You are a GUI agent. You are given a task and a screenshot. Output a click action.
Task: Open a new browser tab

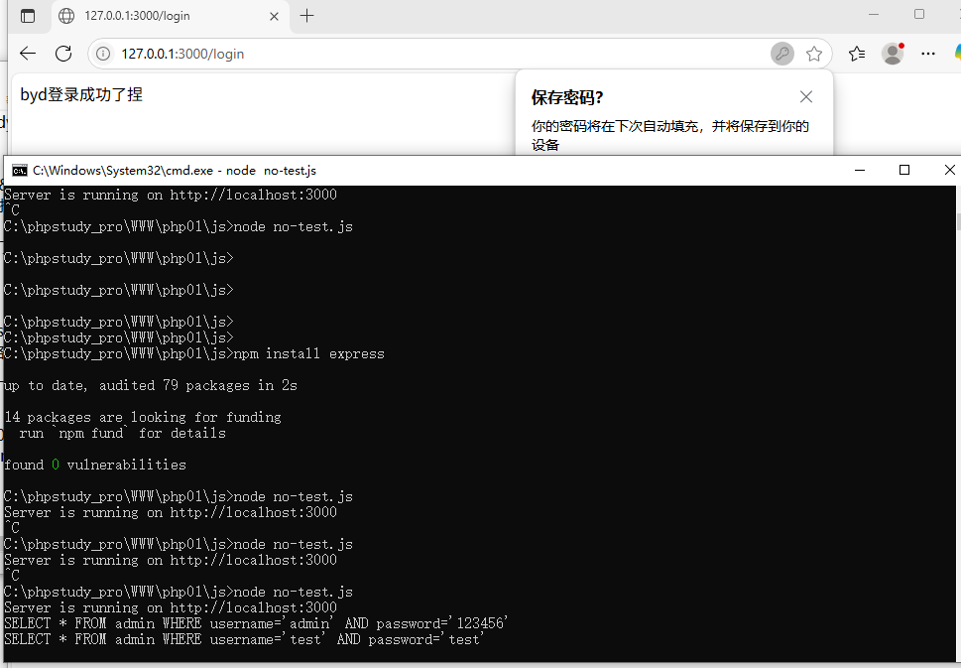point(307,16)
